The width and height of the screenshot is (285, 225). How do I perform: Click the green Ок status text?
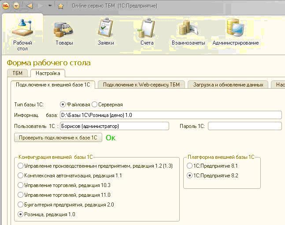(x=111, y=138)
